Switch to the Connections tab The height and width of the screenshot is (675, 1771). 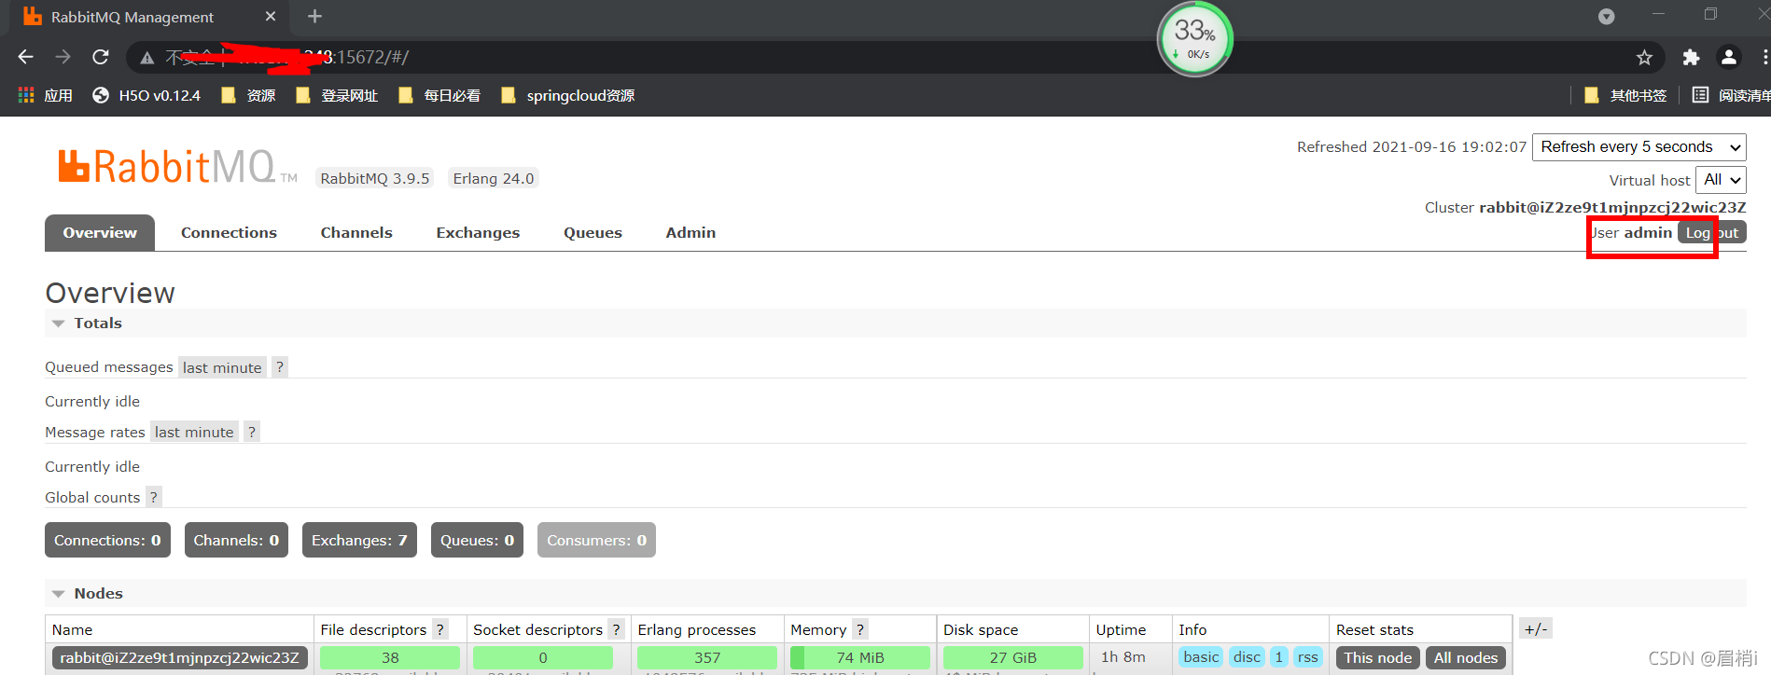click(x=229, y=233)
